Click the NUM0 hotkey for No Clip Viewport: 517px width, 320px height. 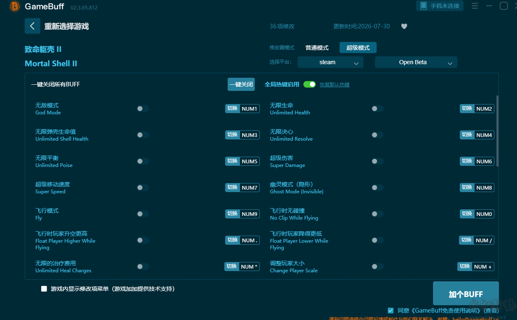(x=477, y=214)
